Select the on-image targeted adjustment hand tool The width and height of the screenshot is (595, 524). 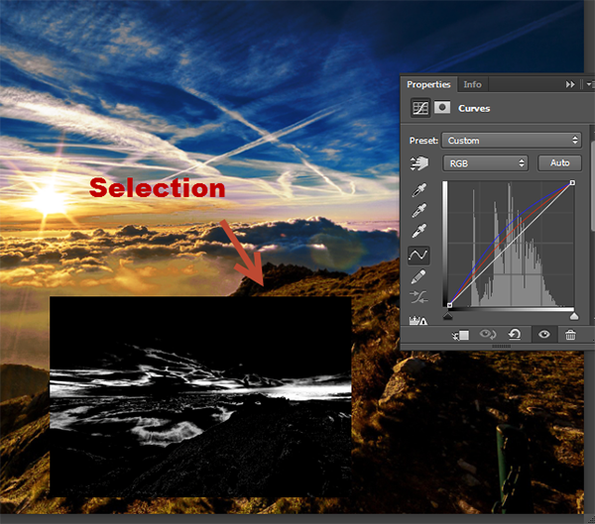pos(419,163)
